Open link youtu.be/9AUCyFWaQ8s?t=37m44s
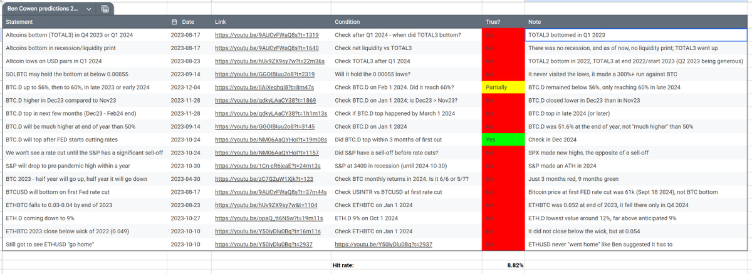752x274 pixels. (271, 193)
